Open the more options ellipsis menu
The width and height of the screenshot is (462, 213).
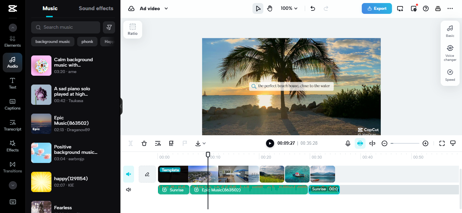[x=450, y=8]
